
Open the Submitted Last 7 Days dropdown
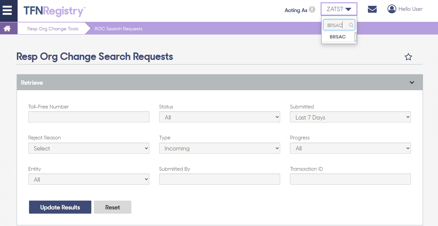[350, 117]
